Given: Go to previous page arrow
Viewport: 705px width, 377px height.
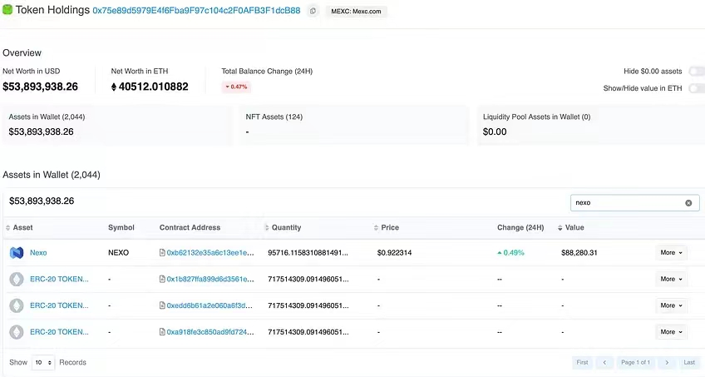Looking at the screenshot, I should pyautogui.click(x=605, y=363).
